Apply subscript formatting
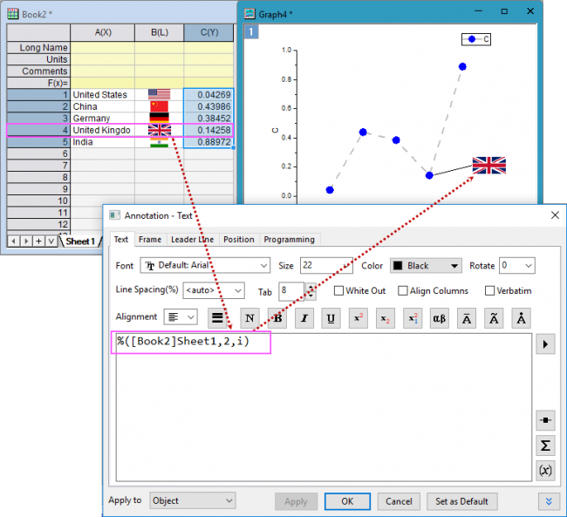The height and width of the screenshot is (517, 567). click(385, 318)
